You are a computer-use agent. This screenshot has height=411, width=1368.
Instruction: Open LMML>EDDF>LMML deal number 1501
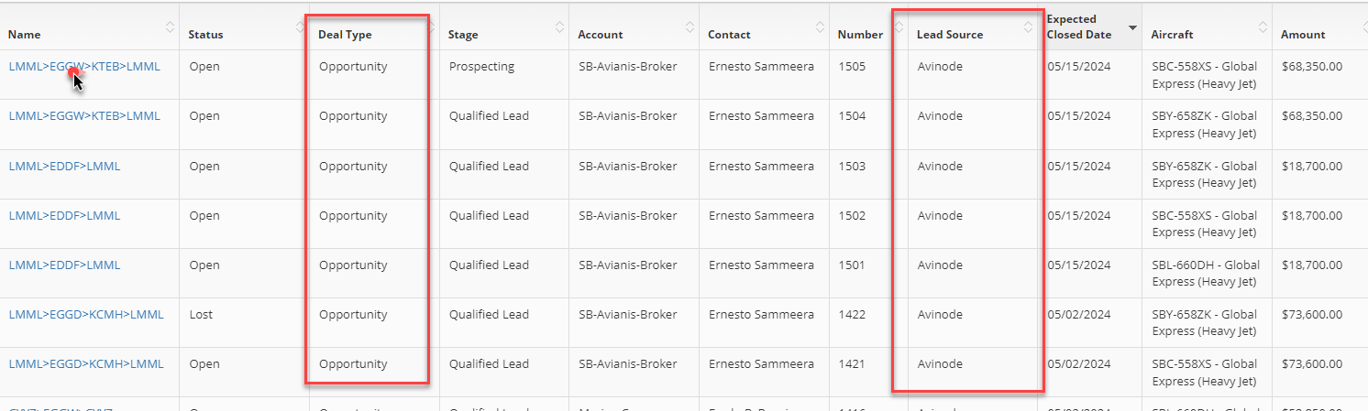click(x=64, y=265)
